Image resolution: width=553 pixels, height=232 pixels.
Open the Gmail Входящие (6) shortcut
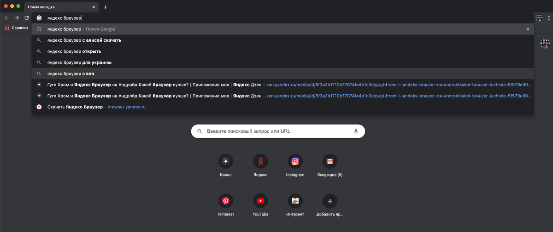[x=330, y=166]
